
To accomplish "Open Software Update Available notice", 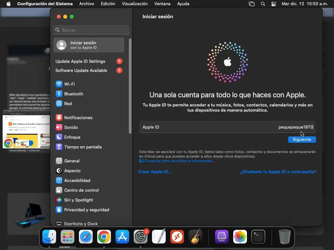I will pyautogui.click(x=89, y=70).
